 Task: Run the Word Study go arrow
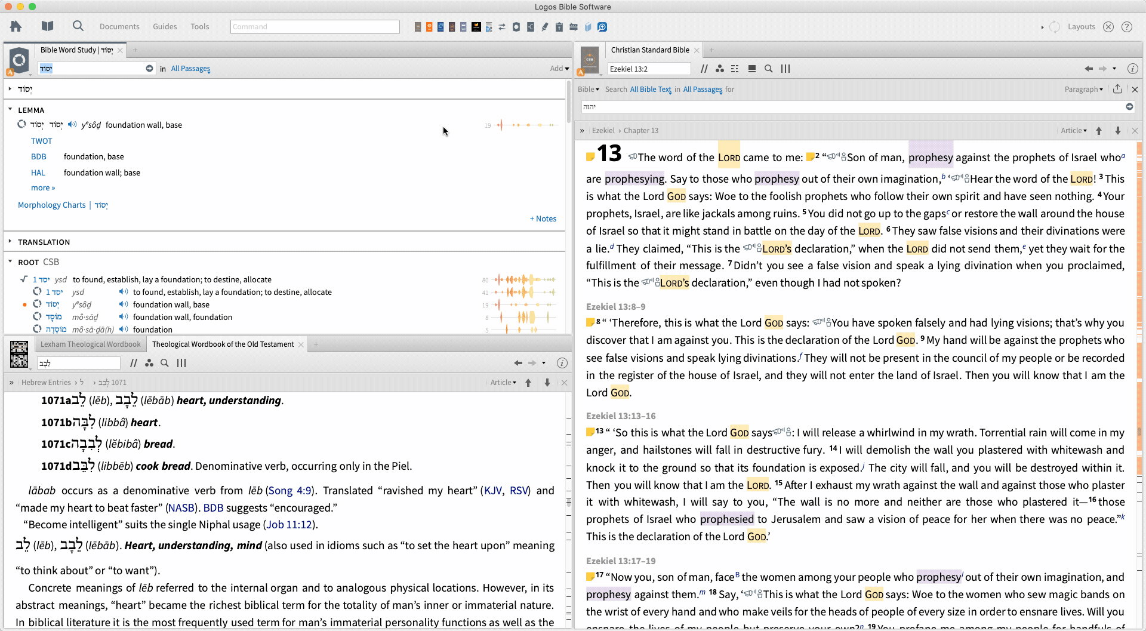[x=149, y=69]
